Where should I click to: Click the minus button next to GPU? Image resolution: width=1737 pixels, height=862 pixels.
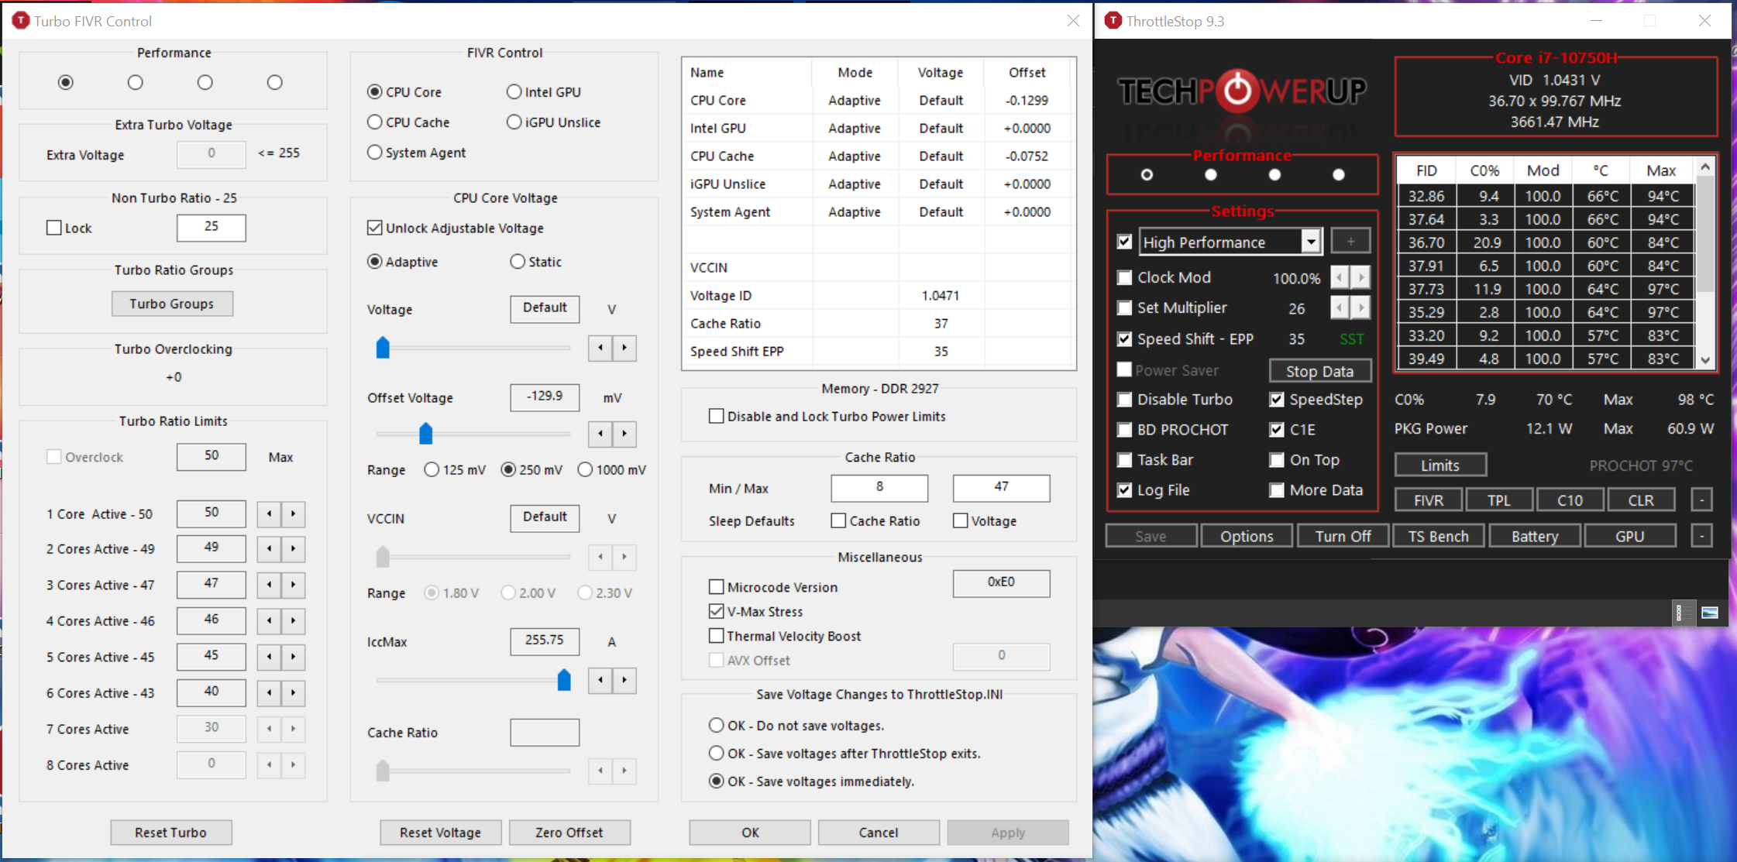1701,536
